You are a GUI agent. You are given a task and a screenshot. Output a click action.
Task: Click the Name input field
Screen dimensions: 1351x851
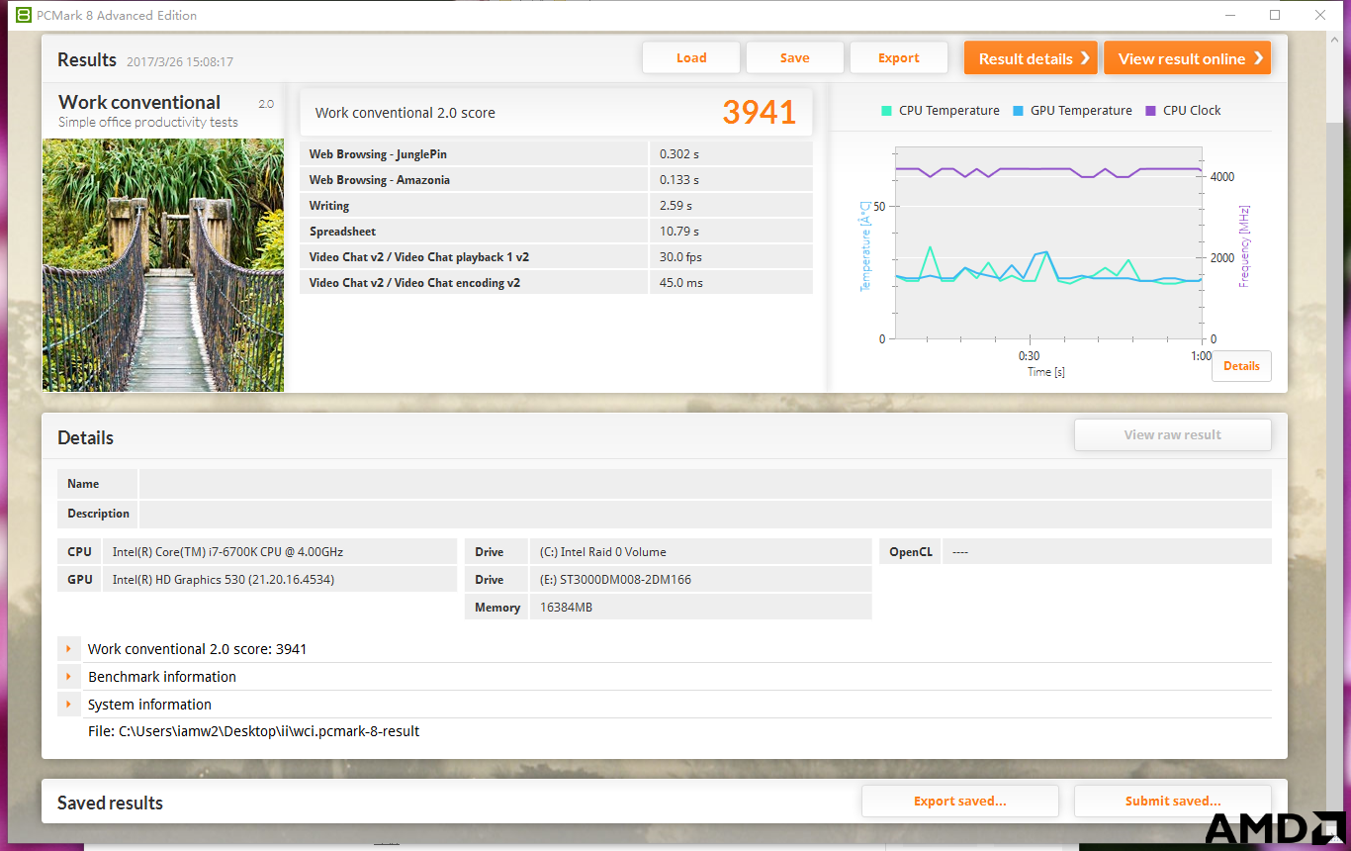tap(705, 484)
